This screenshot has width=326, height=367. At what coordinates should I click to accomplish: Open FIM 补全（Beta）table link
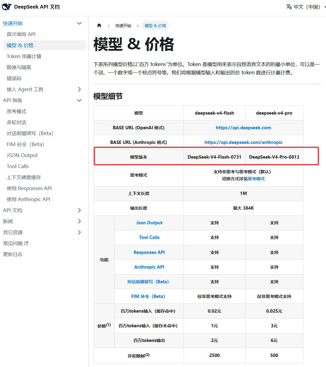(x=148, y=296)
